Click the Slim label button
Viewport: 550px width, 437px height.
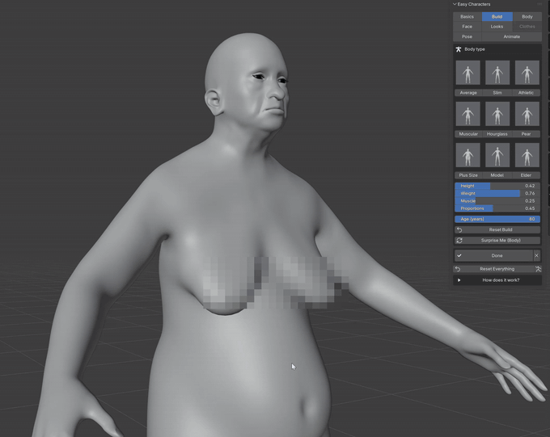(497, 93)
